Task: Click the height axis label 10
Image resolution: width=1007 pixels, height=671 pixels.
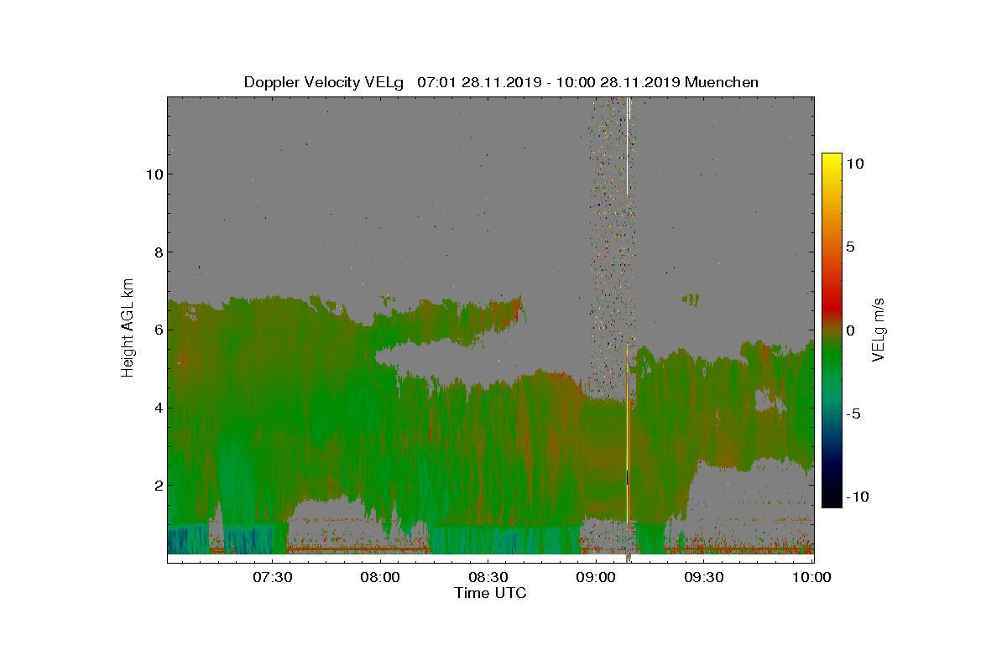Action: tap(154, 174)
